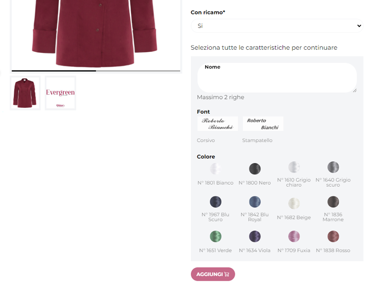Image resolution: width=369 pixels, height=289 pixels.
Task: Choose the Stampatello font sample
Action: click(x=263, y=124)
